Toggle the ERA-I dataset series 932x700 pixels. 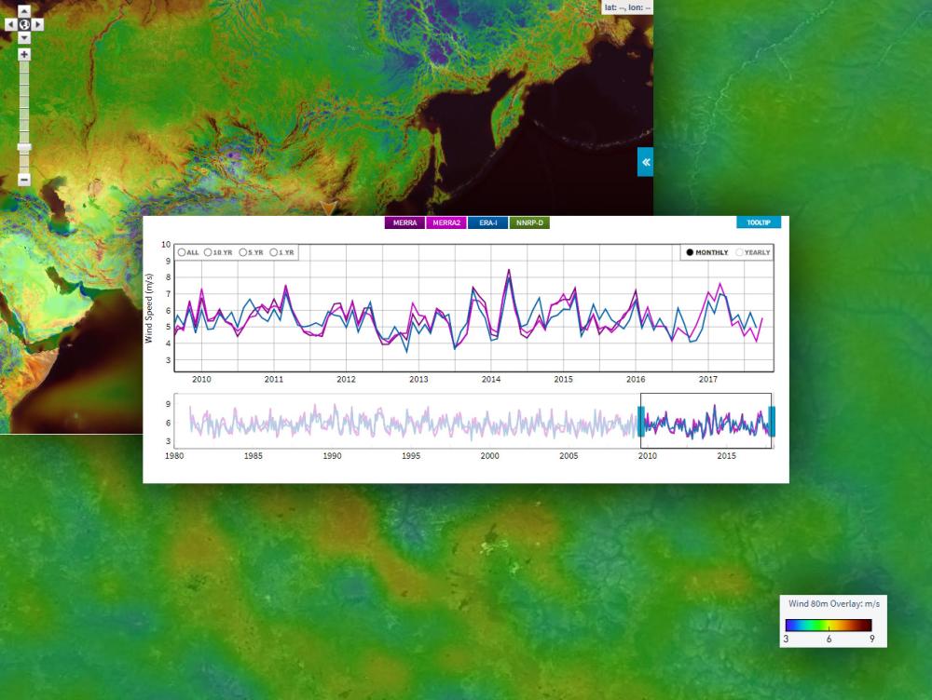(488, 222)
